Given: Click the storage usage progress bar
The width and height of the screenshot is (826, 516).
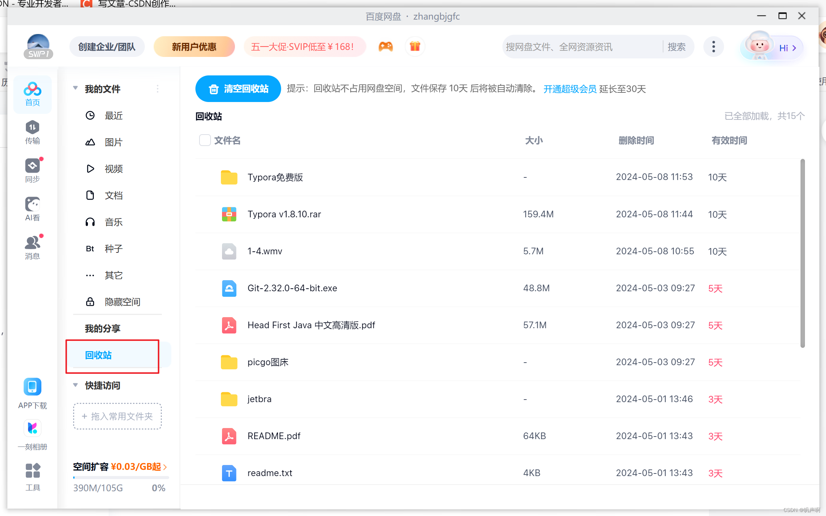Looking at the screenshot, I should tap(121, 478).
